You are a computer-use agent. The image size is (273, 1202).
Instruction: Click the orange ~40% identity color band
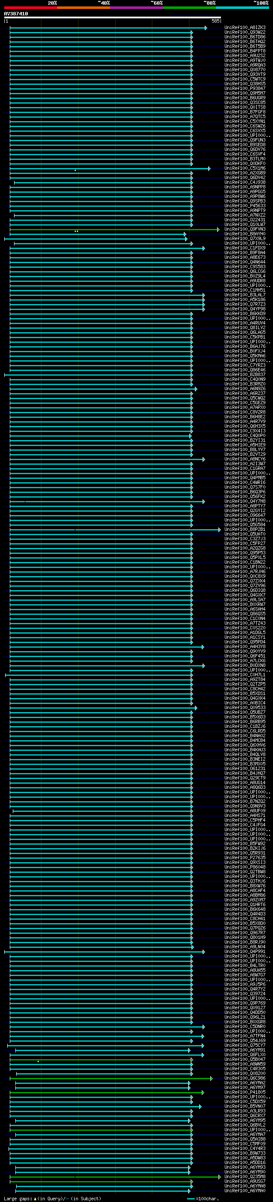[84, 8]
